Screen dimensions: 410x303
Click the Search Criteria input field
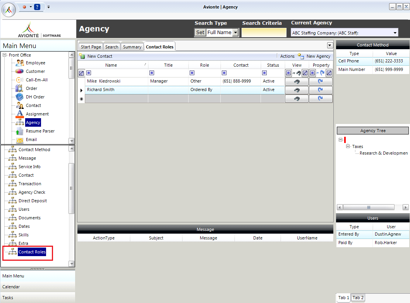tap(264, 33)
